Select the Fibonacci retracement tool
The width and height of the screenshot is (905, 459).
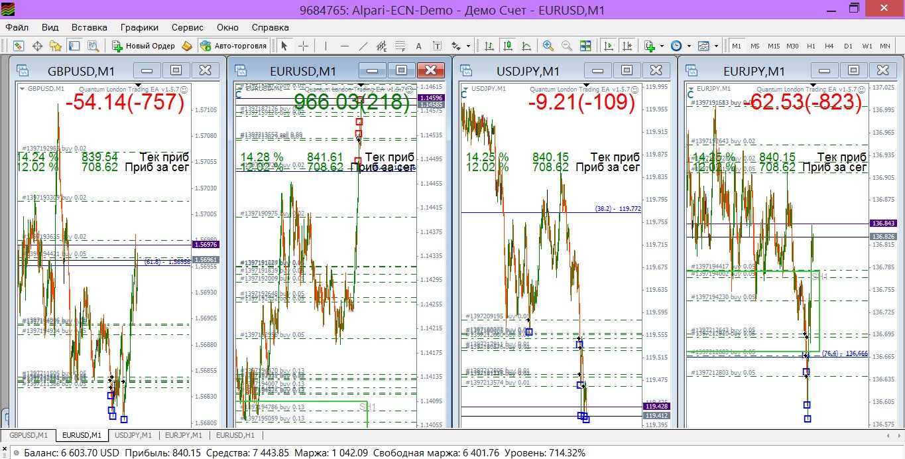400,46
